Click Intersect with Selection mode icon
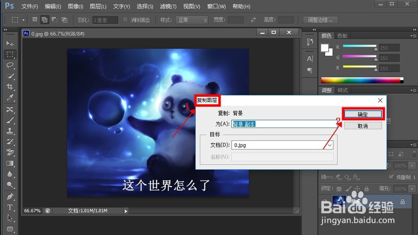418x235 pixels. (x=64, y=20)
